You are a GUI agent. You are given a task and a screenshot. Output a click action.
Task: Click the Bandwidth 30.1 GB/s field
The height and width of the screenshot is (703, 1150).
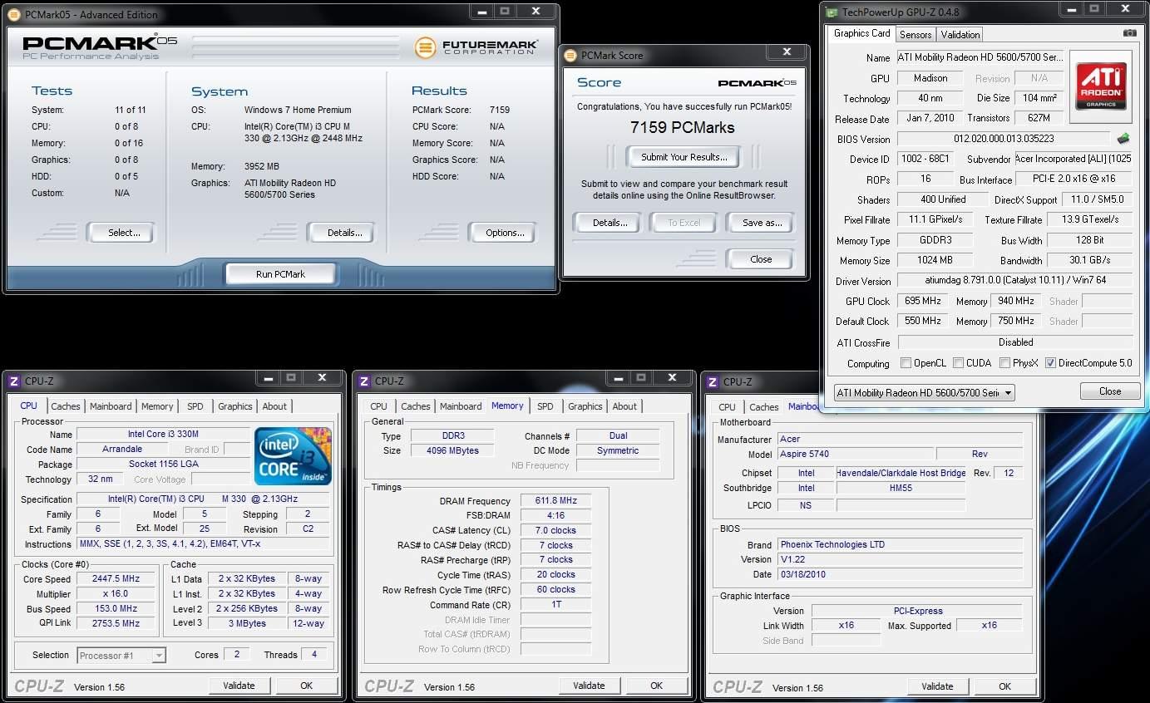pos(1089,260)
